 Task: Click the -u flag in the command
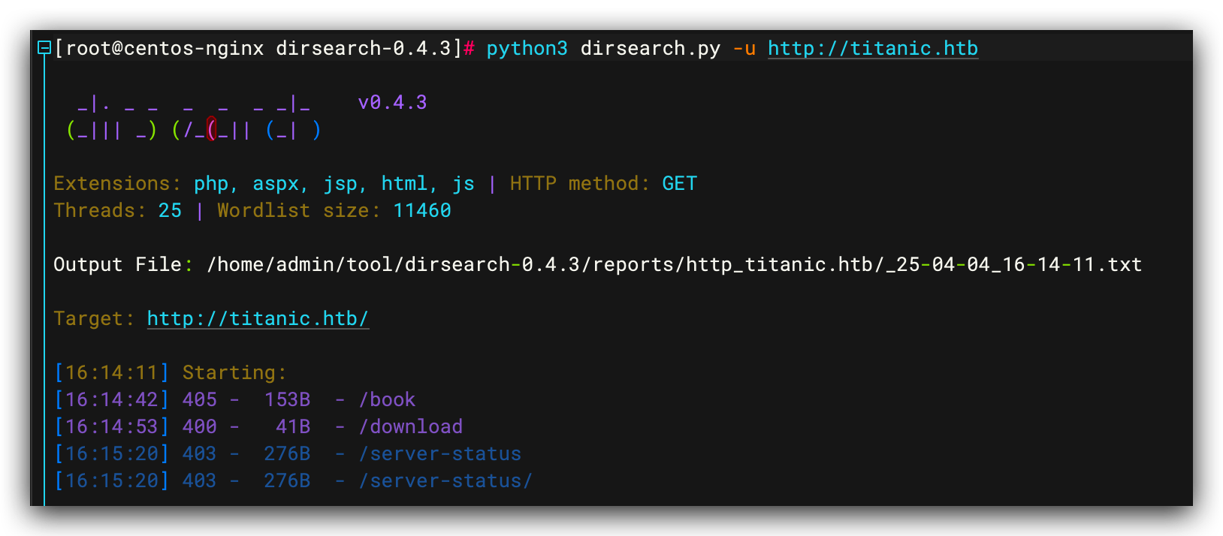[x=744, y=49]
